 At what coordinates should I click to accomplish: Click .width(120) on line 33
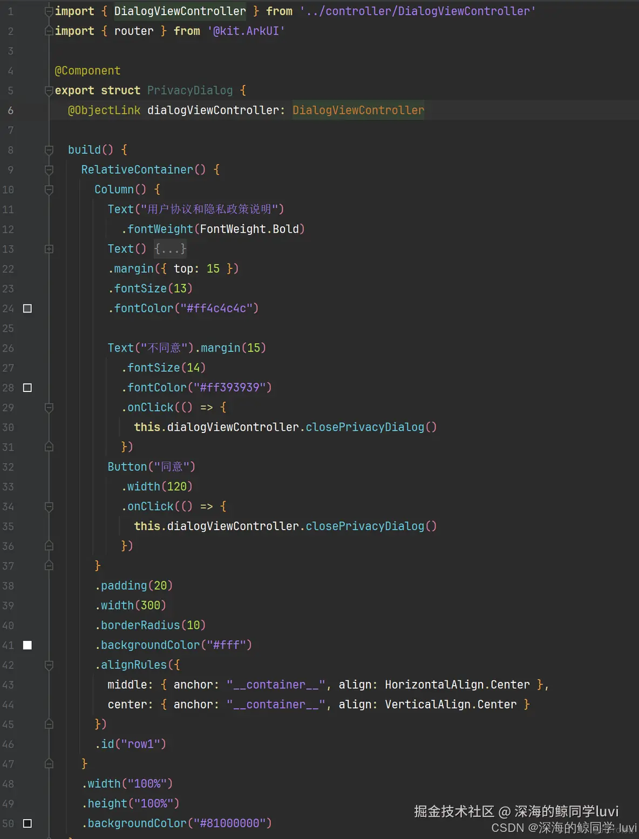coord(157,487)
